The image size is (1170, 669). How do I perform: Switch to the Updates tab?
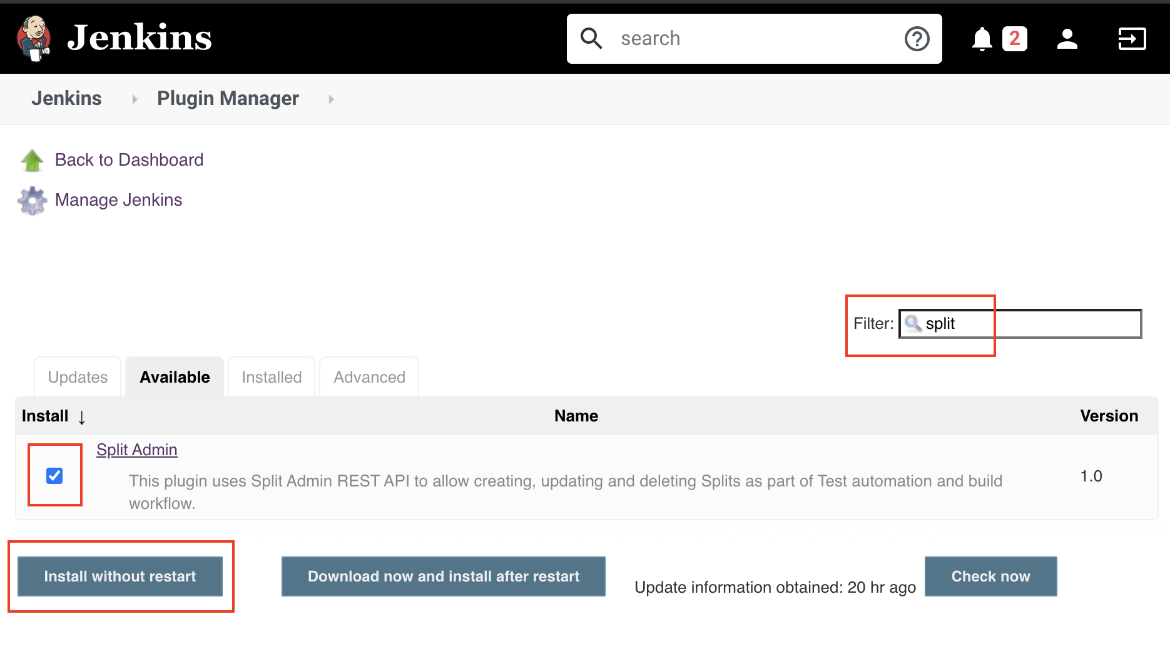(78, 378)
